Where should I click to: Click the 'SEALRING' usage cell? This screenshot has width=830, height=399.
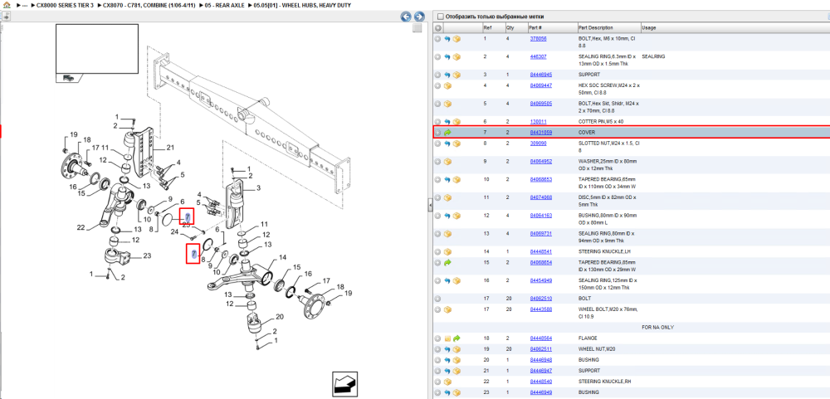tap(653, 56)
